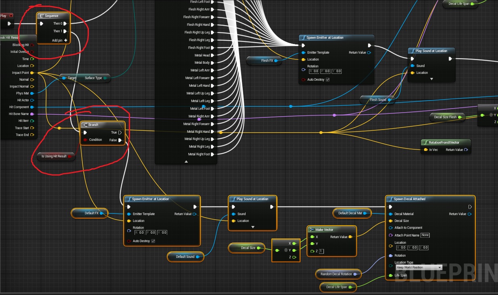Click the Trace End output pin
This screenshot has width=498, height=295.
[x=32, y=135]
